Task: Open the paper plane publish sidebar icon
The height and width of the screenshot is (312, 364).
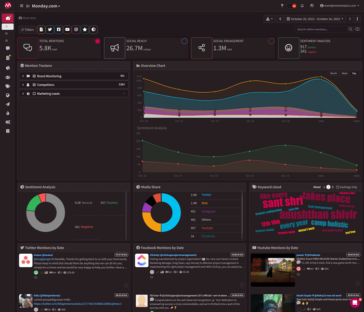Action: [x=8, y=104]
